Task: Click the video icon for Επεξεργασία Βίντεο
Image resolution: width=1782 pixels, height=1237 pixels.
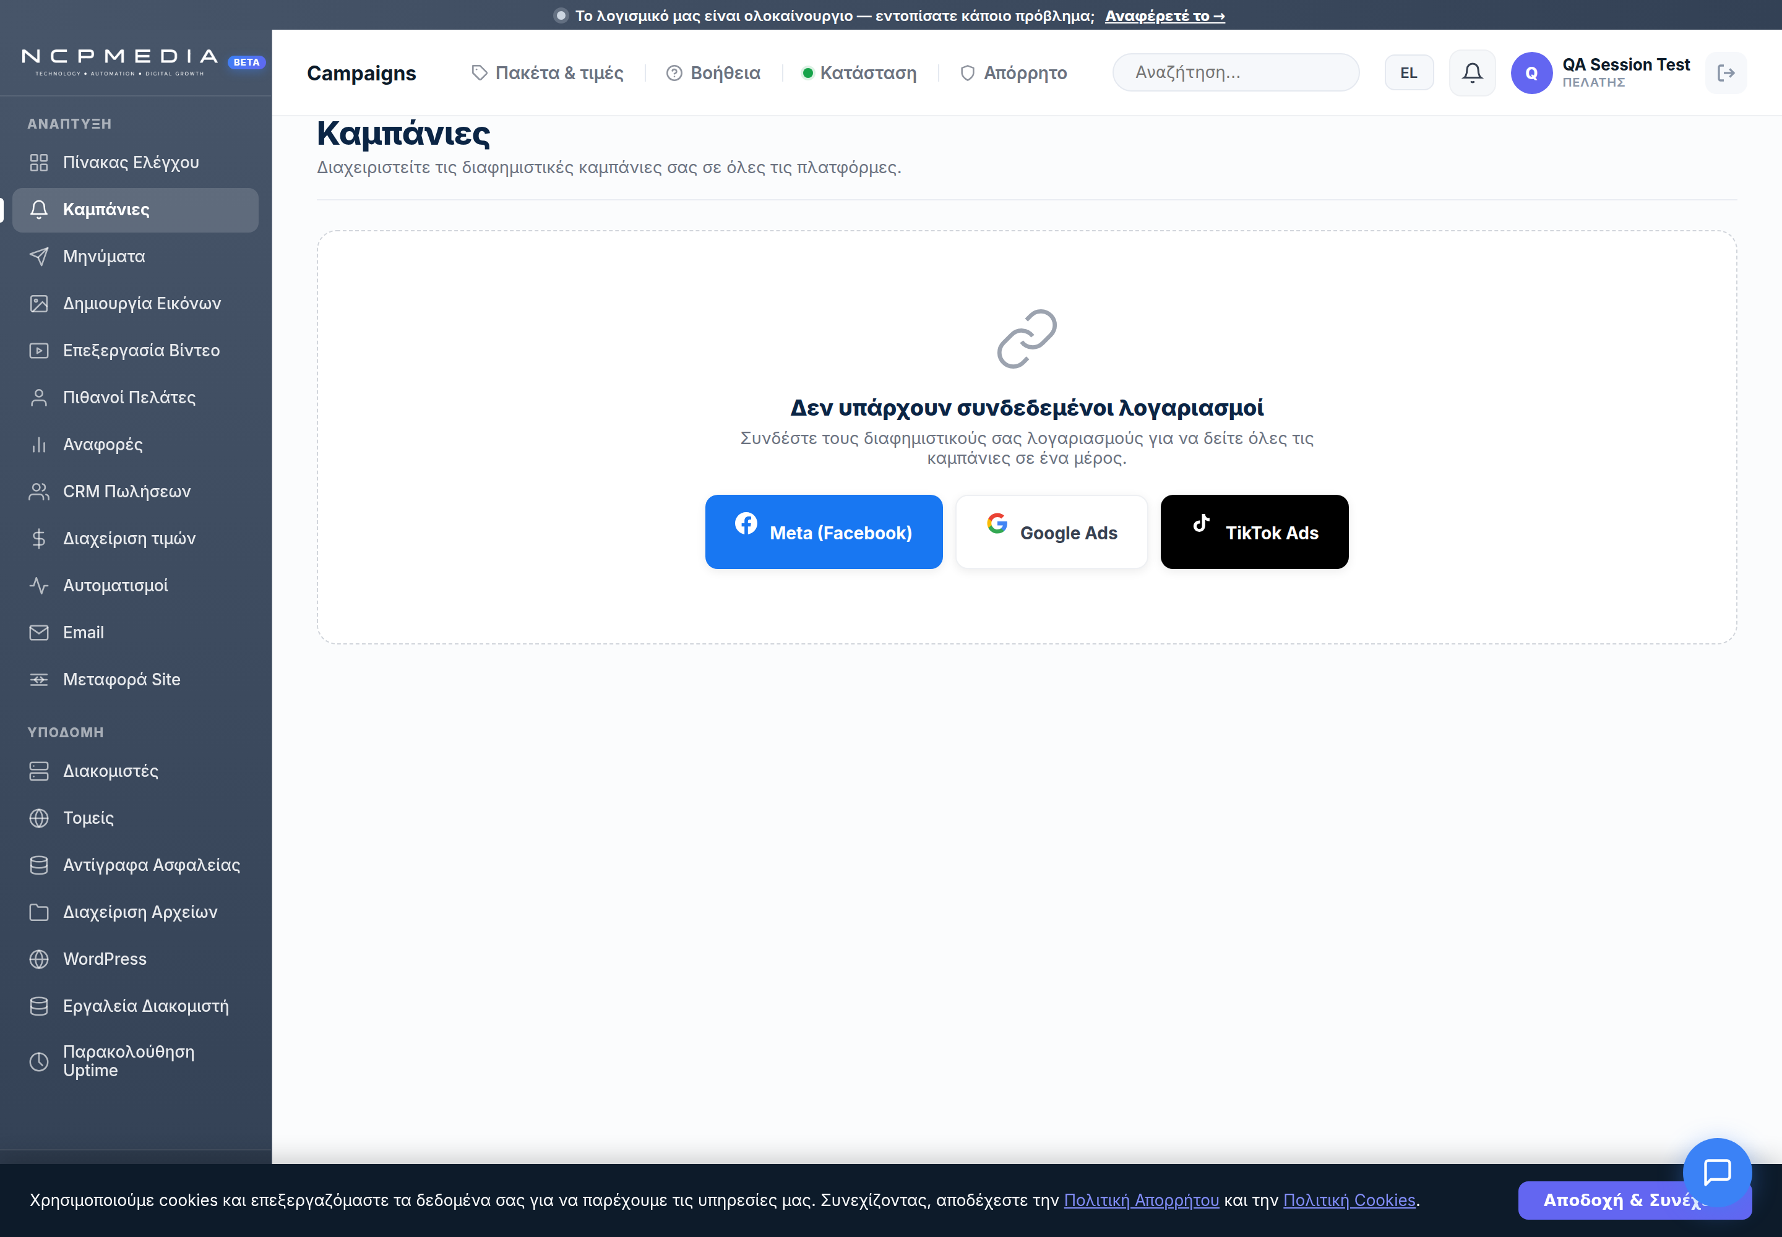Action: (39, 350)
